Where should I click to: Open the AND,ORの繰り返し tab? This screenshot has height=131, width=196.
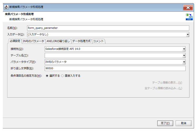coord(58,41)
